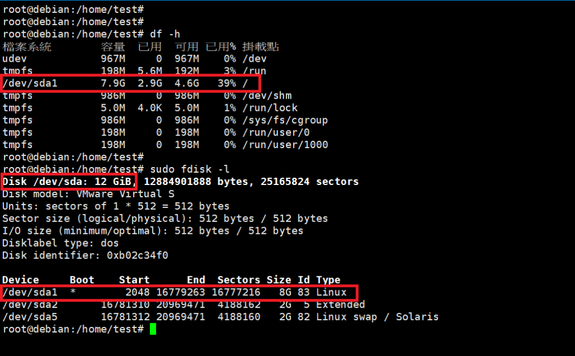This screenshot has height=356, width=575.
Task: Click '12884901888 bytes' value
Action: pos(196,182)
